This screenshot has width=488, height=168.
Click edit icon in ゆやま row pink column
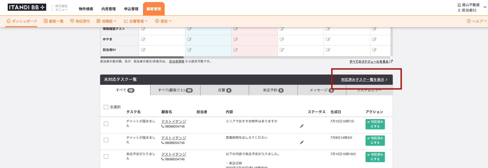236,39
